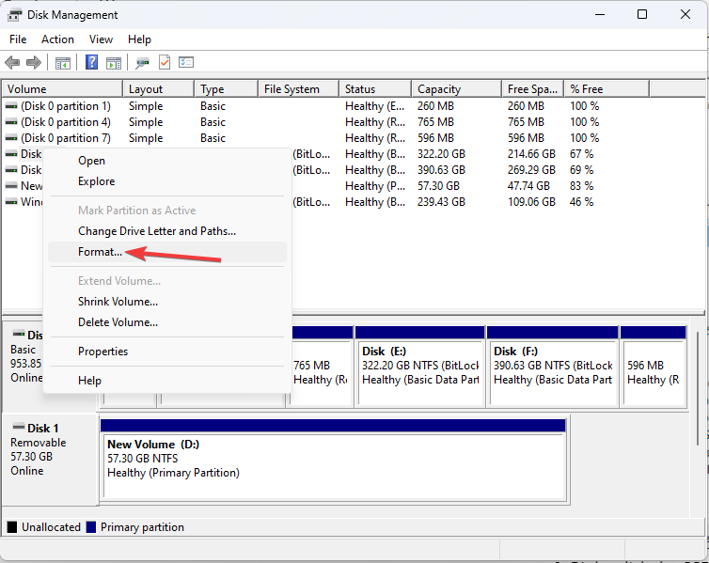
Task: Click the 109.06 GB free space cell
Action: (531, 201)
